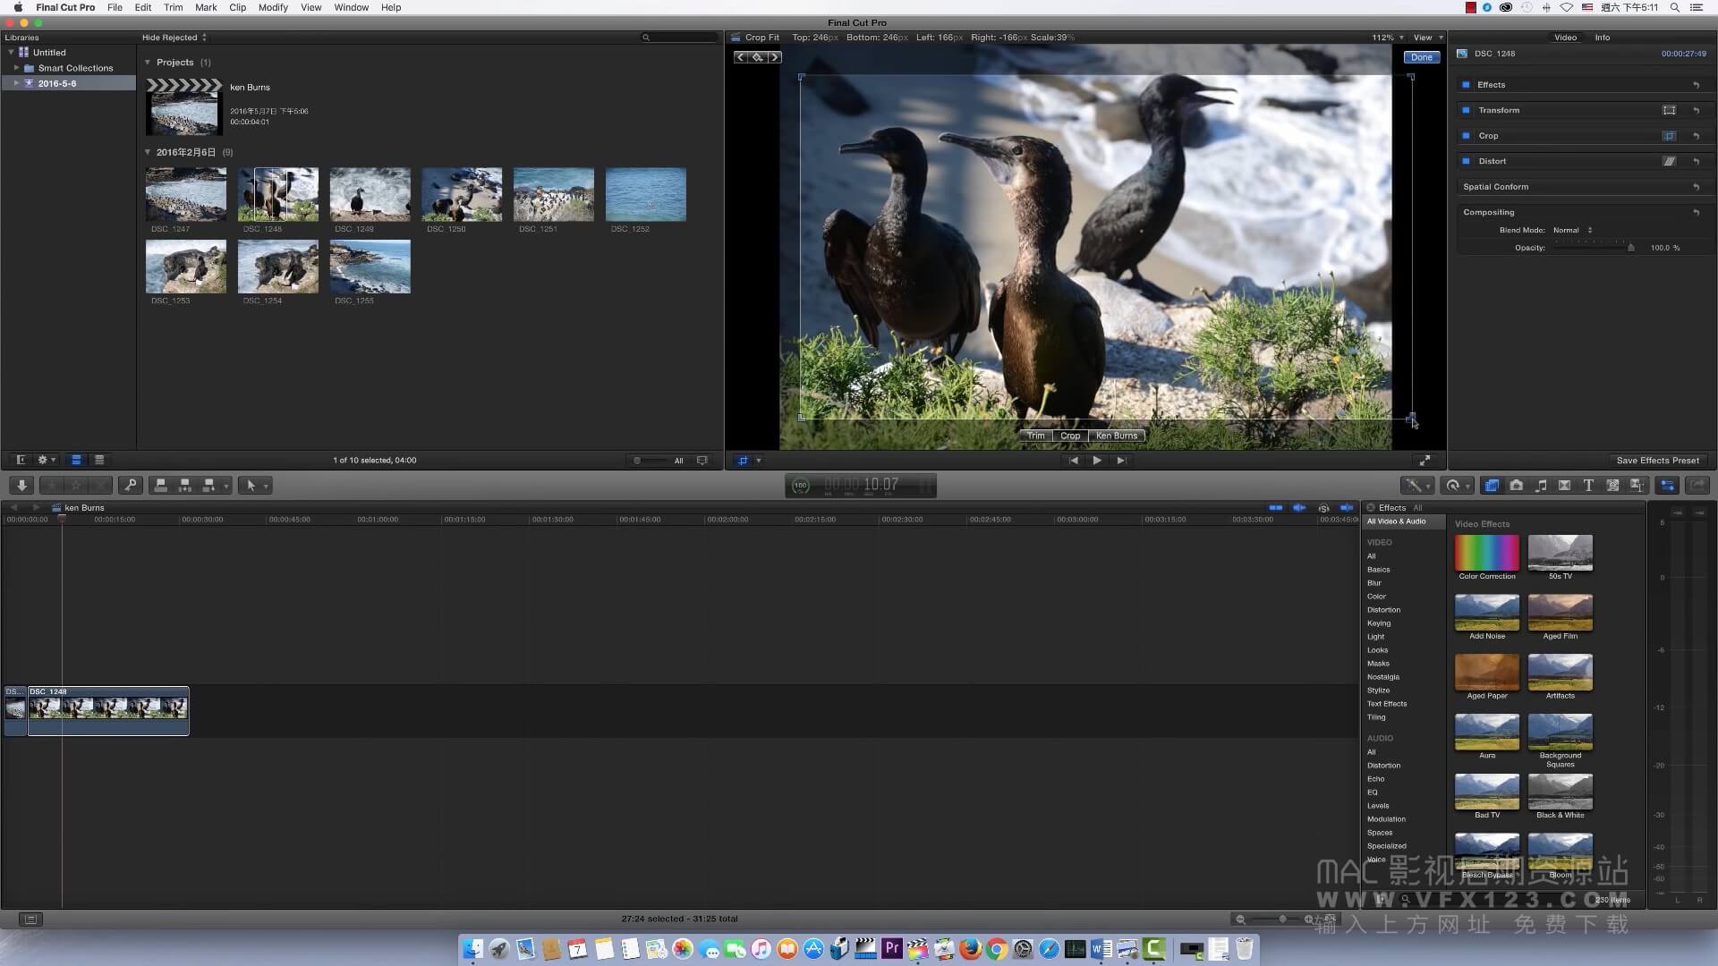Switch browser to list view
This screenshot has width=1718, height=966.
pyautogui.click(x=99, y=460)
